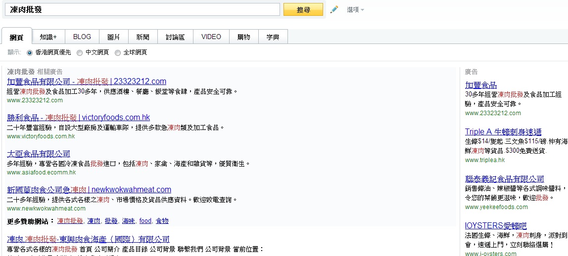Click 顯示: label text
The image size is (568, 256).
(x=14, y=53)
